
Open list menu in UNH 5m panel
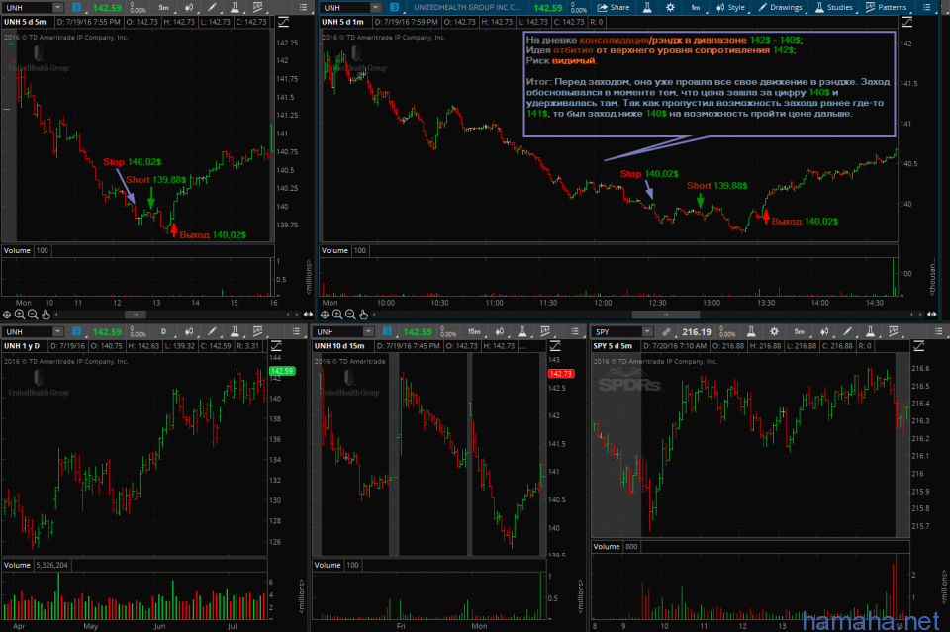pyautogui.click(x=304, y=7)
